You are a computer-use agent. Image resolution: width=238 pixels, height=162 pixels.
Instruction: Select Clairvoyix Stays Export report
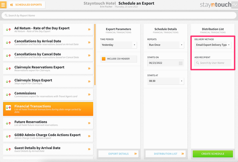(x=48, y=82)
